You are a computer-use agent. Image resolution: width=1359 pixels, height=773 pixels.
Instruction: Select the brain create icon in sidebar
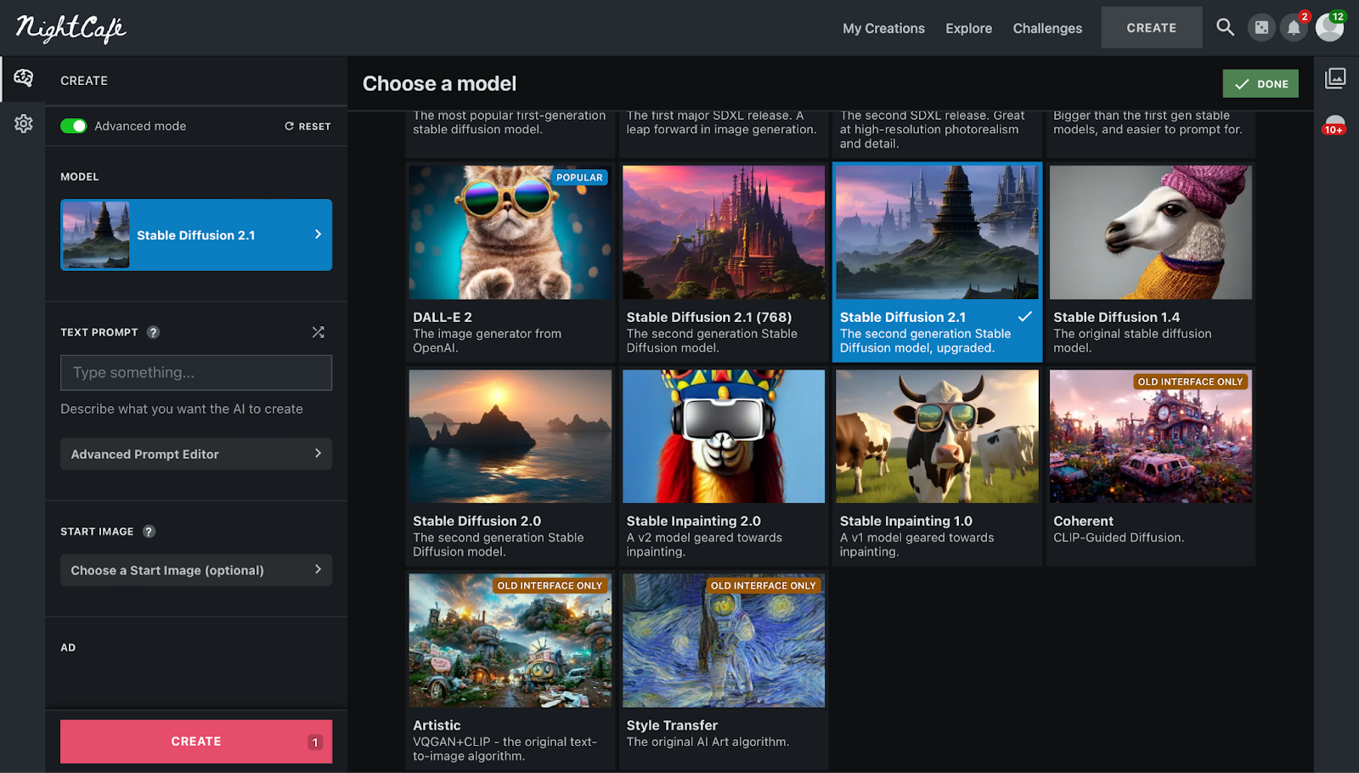click(24, 78)
